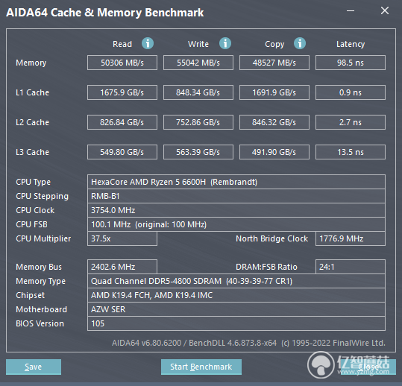
Task: Click the Read column header
Action: (122, 44)
